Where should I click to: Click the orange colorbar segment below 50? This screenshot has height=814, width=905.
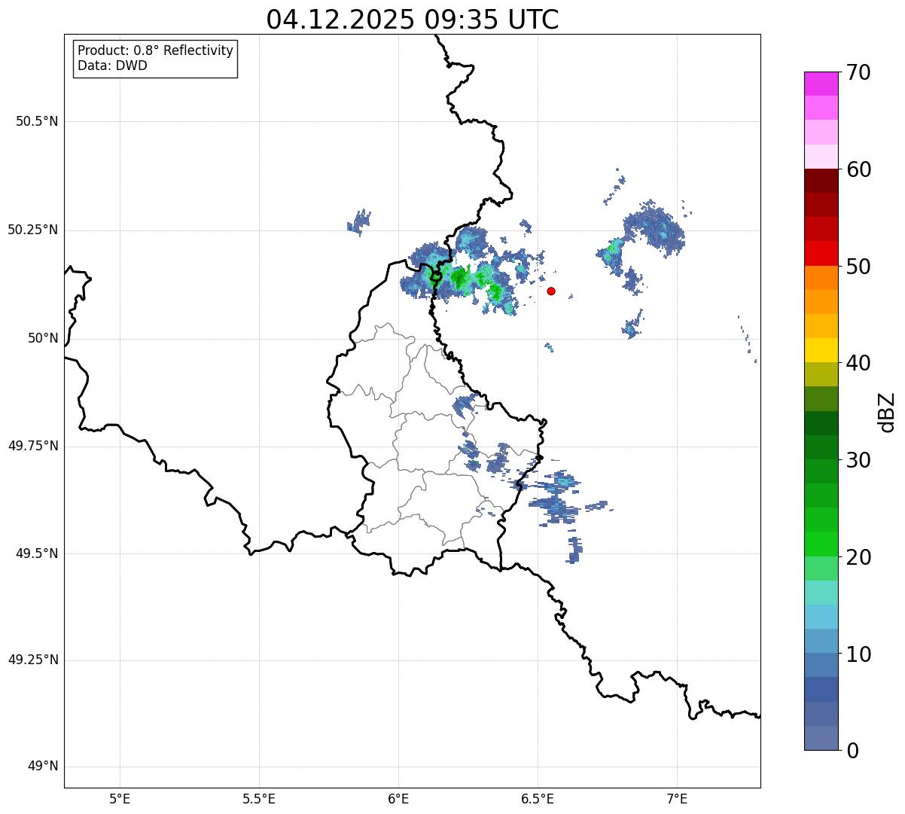(821, 278)
